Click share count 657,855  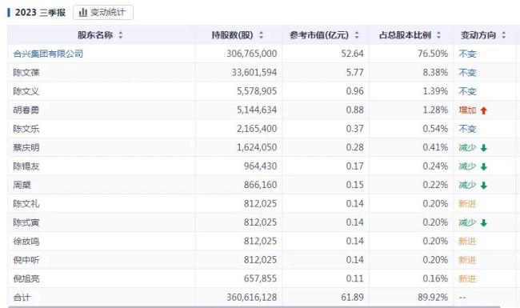coord(260,278)
